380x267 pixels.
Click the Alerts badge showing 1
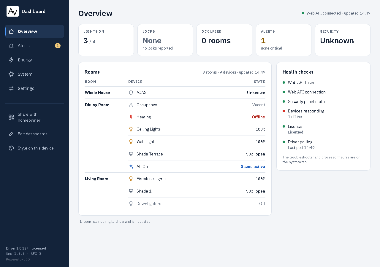click(x=58, y=46)
